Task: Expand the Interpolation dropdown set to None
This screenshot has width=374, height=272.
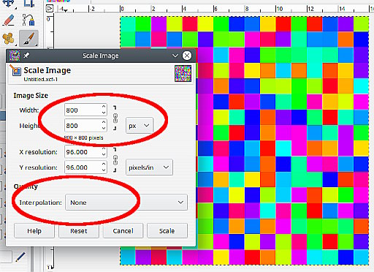Action: [126, 202]
